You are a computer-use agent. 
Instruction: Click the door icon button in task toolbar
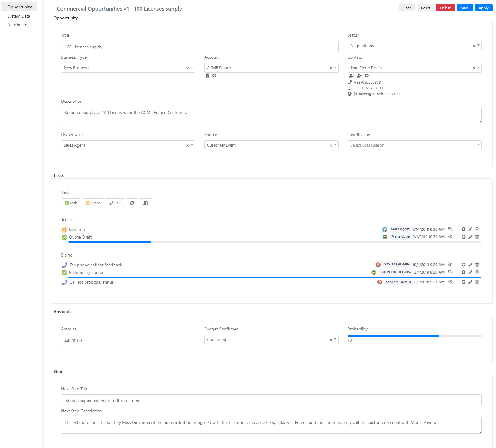pos(146,203)
